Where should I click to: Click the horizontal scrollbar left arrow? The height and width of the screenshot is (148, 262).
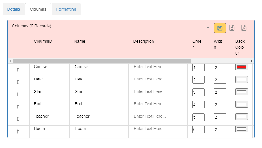[10, 61]
